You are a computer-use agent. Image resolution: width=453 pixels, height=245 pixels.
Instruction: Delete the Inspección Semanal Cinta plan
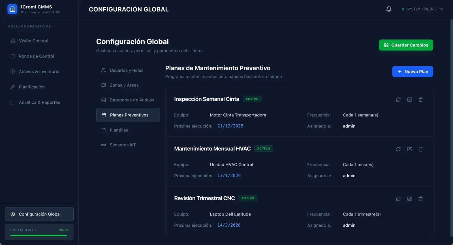point(420,99)
